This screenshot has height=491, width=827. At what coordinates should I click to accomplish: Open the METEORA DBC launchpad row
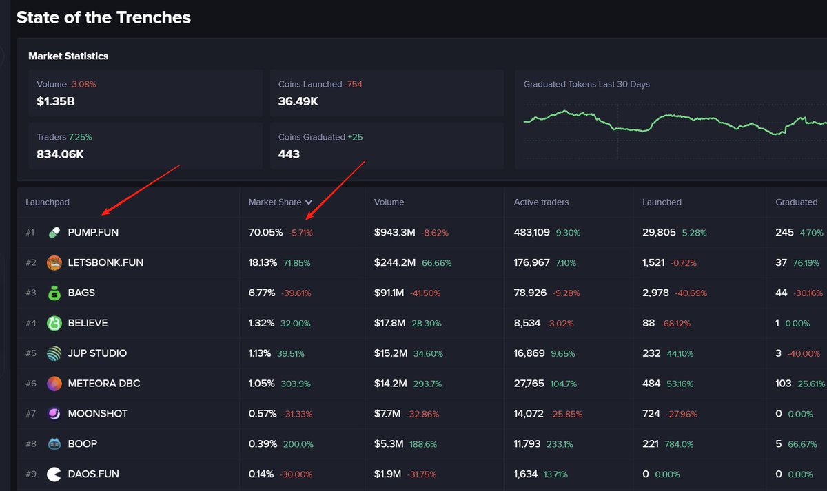pyautogui.click(x=422, y=384)
